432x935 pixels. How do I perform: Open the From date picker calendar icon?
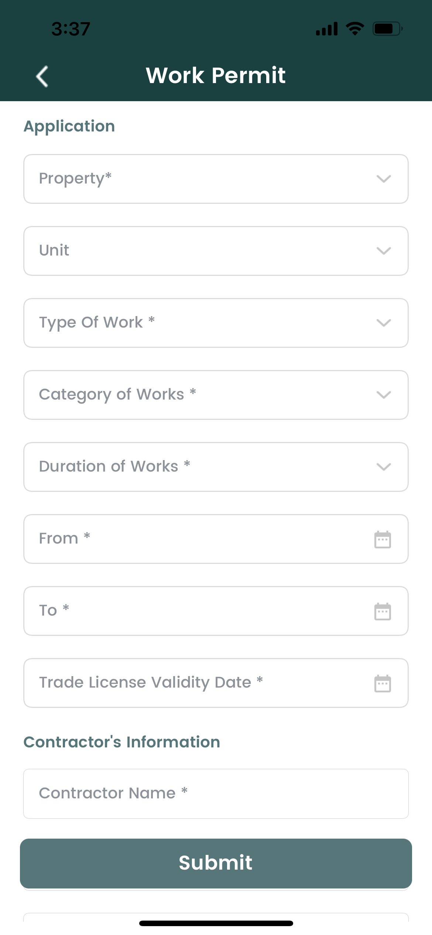click(383, 539)
